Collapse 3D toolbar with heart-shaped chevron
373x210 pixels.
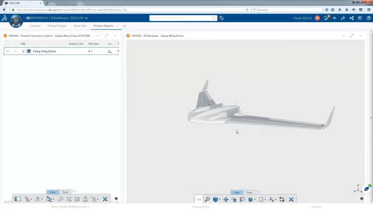(258, 191)
